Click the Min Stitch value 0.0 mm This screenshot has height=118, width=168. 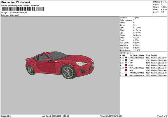136,45
